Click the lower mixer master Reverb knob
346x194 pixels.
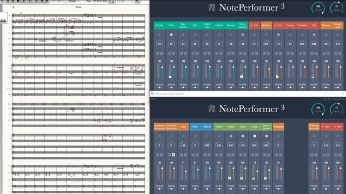(336, 109)
